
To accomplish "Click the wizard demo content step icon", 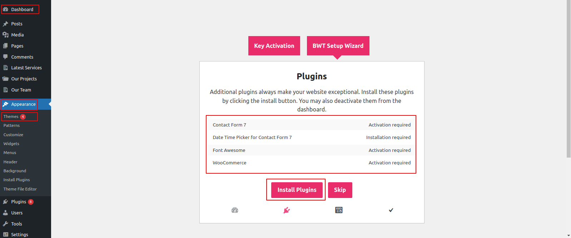I will (339, 210).
